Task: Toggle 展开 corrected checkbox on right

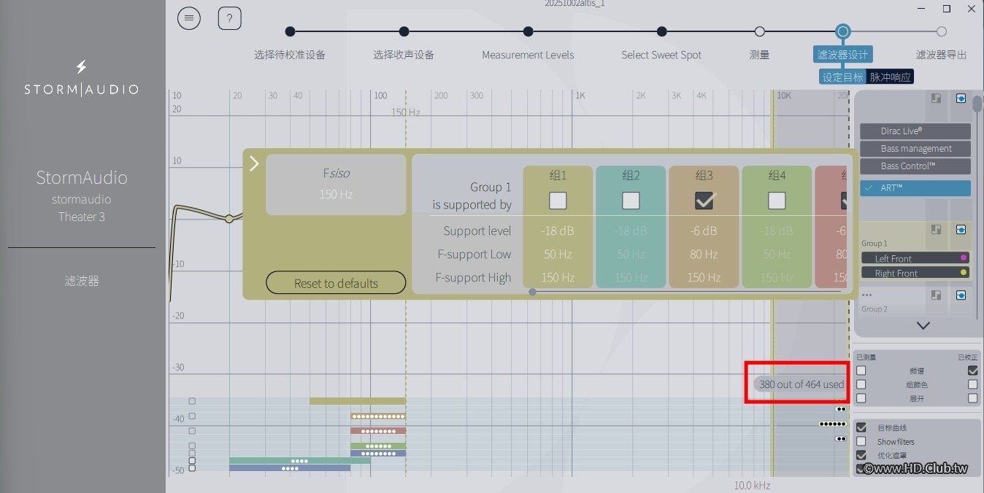Action: (972, 398)
